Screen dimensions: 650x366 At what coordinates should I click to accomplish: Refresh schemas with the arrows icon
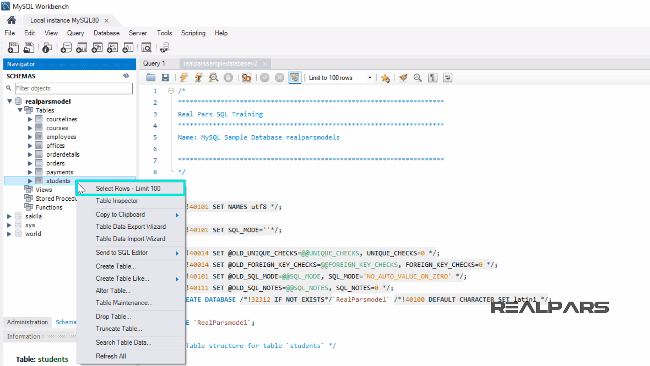(x=126, y=76)
